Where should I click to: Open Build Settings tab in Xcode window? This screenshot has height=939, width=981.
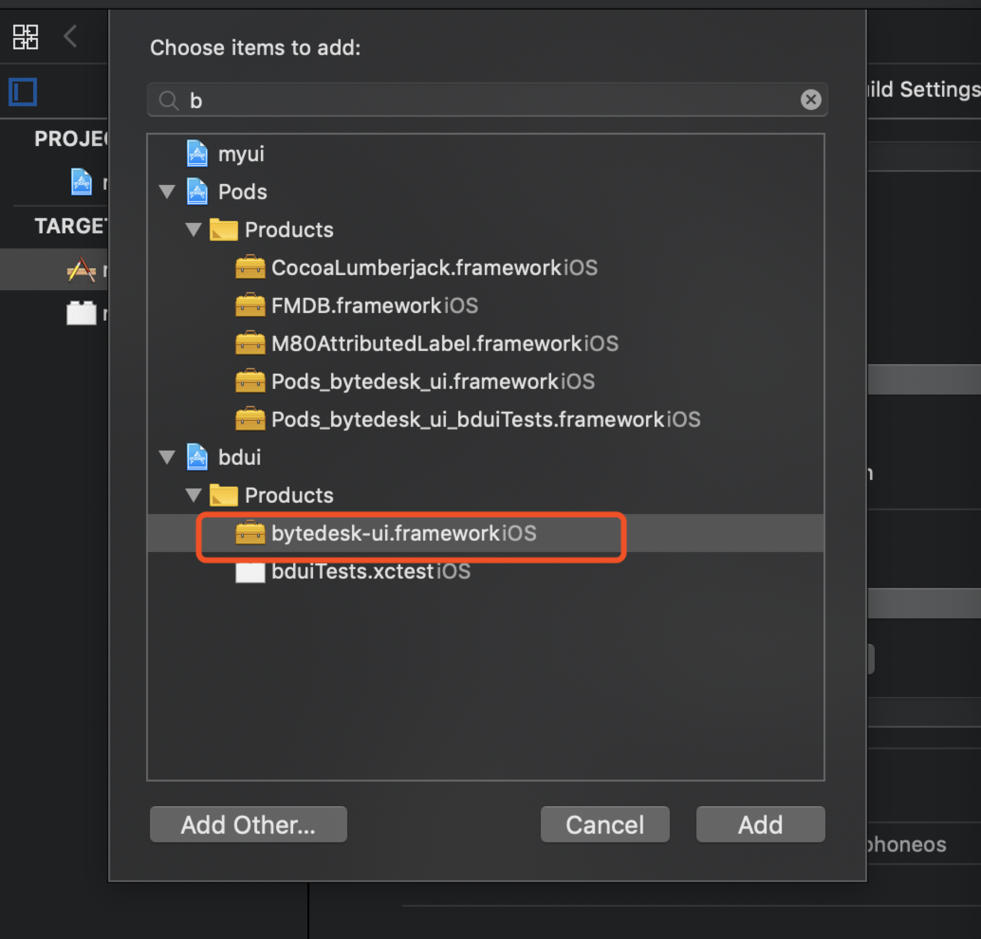tap(924, 90)
